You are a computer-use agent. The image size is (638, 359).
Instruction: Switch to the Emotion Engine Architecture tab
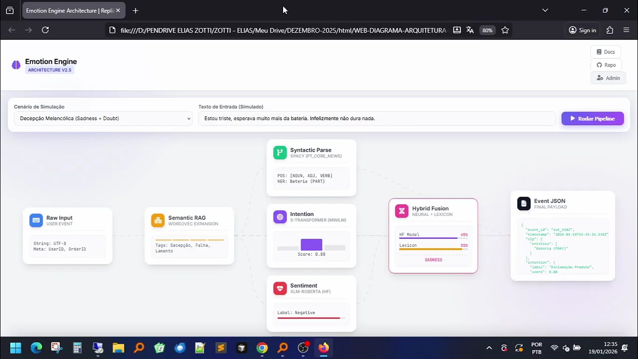[69, 10]
